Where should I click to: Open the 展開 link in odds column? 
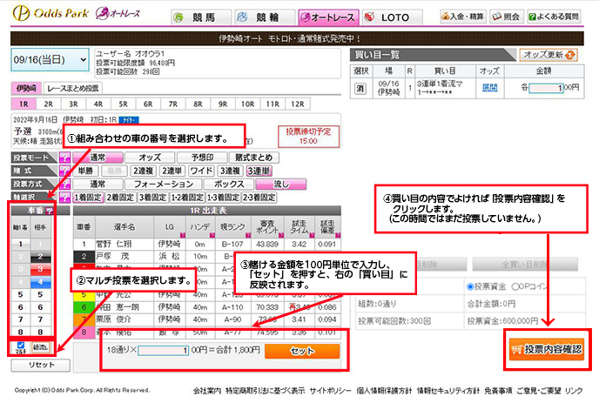point(489,88)
